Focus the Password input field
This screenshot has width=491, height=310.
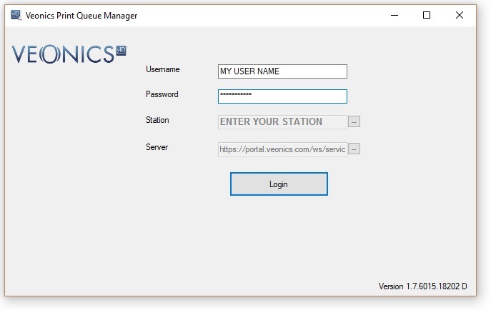coord(282,96)
